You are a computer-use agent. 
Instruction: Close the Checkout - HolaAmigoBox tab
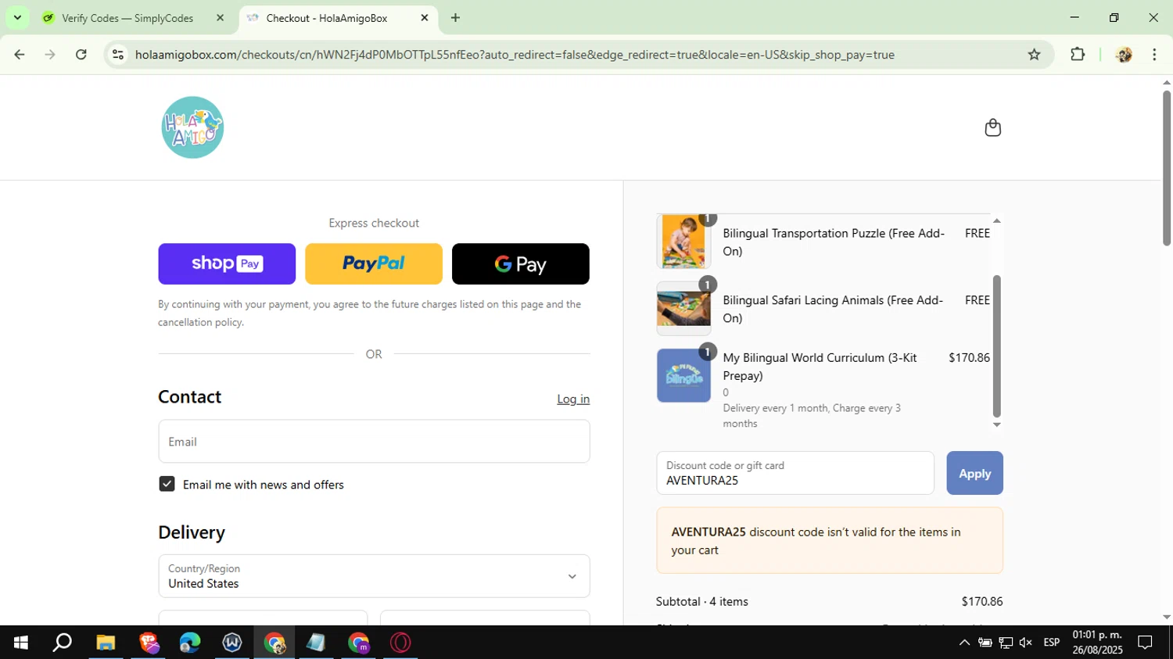click(425, 18)
